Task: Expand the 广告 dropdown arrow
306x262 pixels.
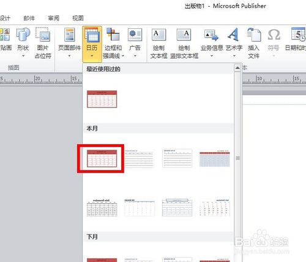Action: tap(135, 56)
